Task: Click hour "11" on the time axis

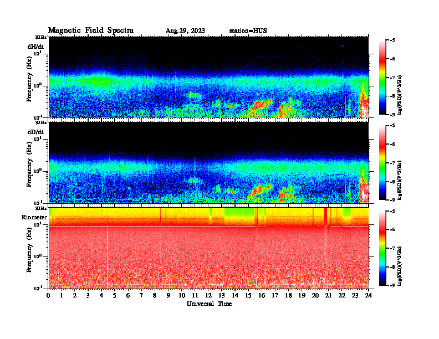Action: (195, 295)
